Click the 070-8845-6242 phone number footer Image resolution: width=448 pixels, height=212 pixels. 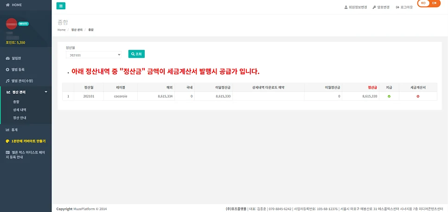[280, 209]
